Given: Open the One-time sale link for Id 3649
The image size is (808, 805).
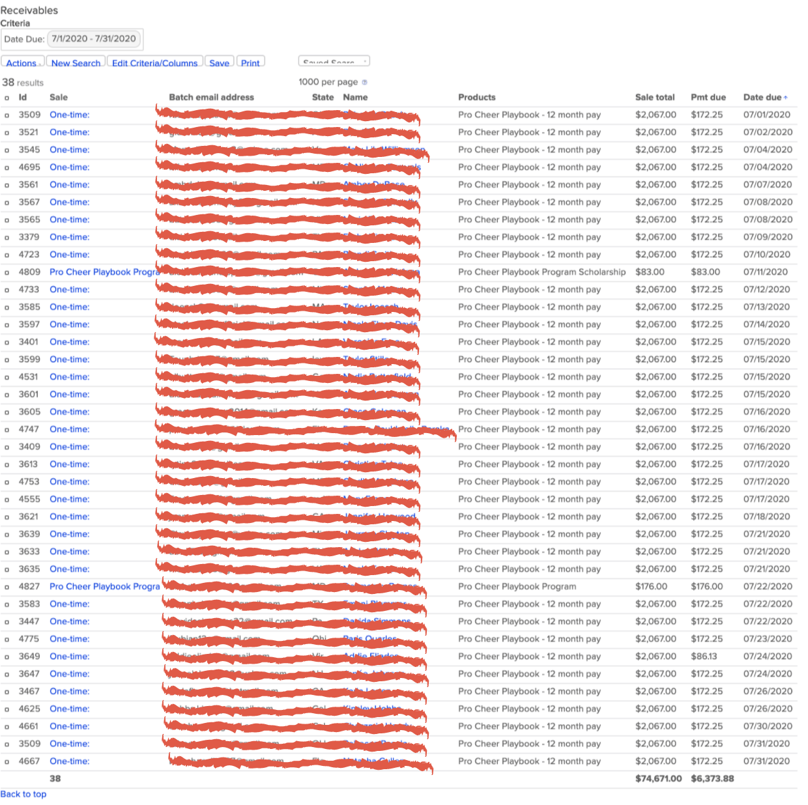Looking at the screenshot, I should (x=70, y=657).
